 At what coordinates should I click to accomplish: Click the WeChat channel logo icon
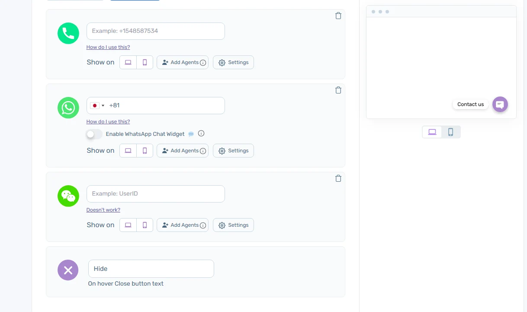click(x=68, y=196)
